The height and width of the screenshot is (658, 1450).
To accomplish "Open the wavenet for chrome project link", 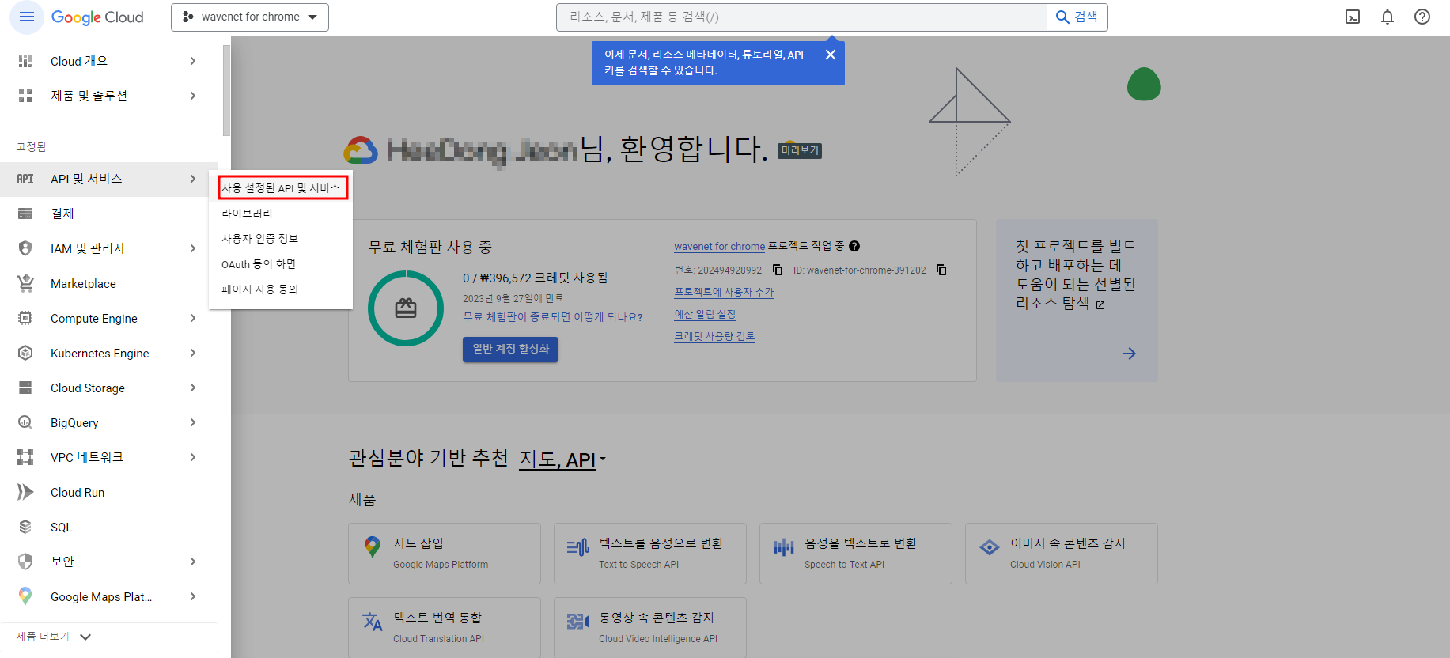I will click(x=719, y=247).
